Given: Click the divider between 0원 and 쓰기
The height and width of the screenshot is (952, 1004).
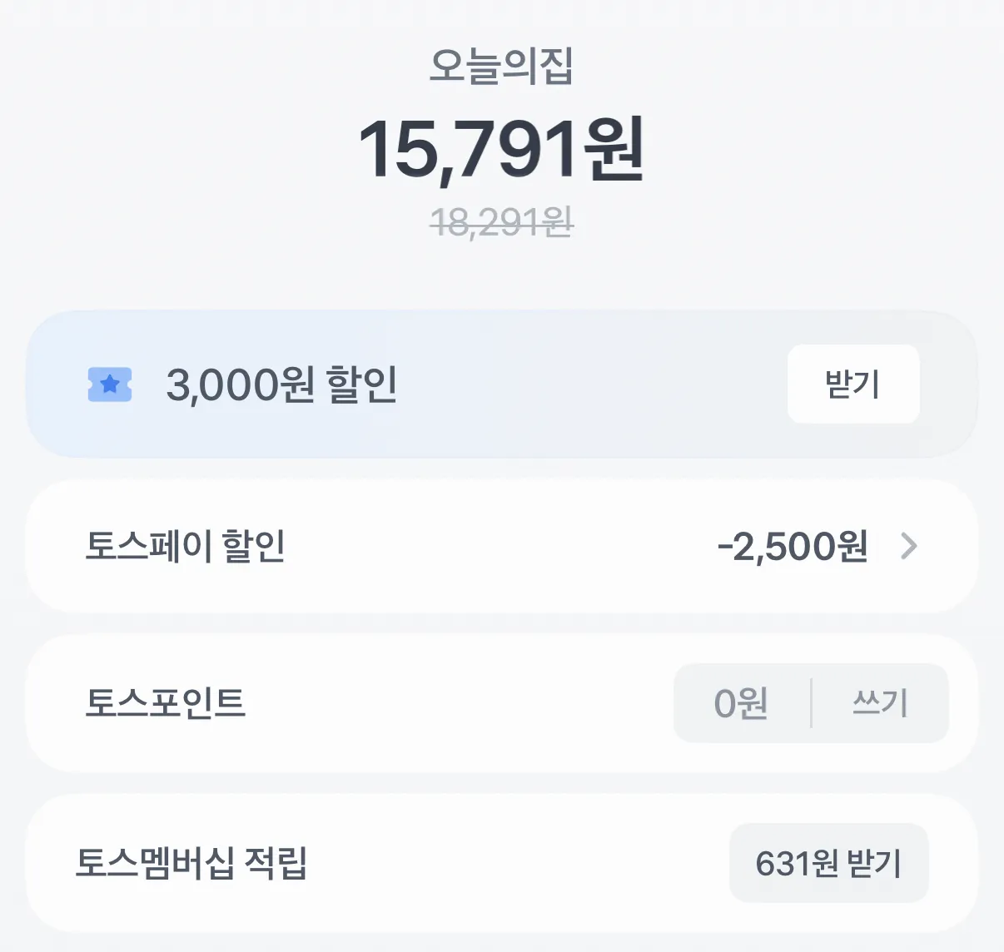Looking at the screenshot, I should [x=811, y=703].
